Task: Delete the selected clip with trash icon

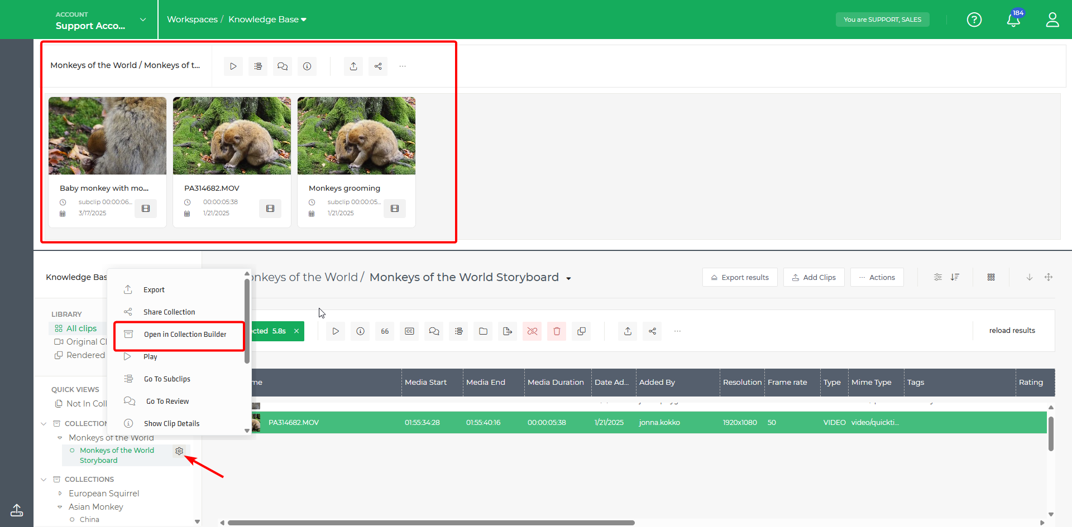Action: (x=557, y=331)
